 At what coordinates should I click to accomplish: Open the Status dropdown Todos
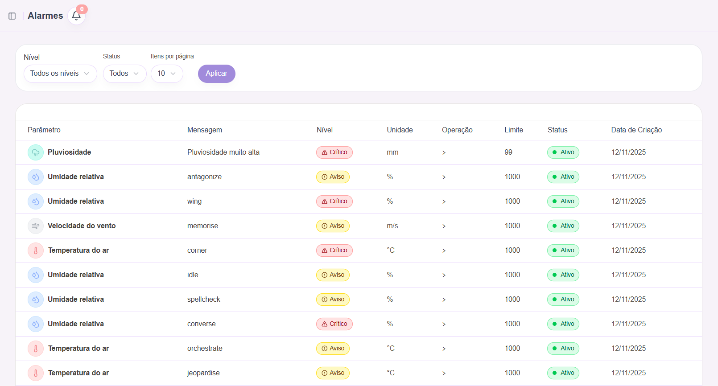tap(125, 74)
